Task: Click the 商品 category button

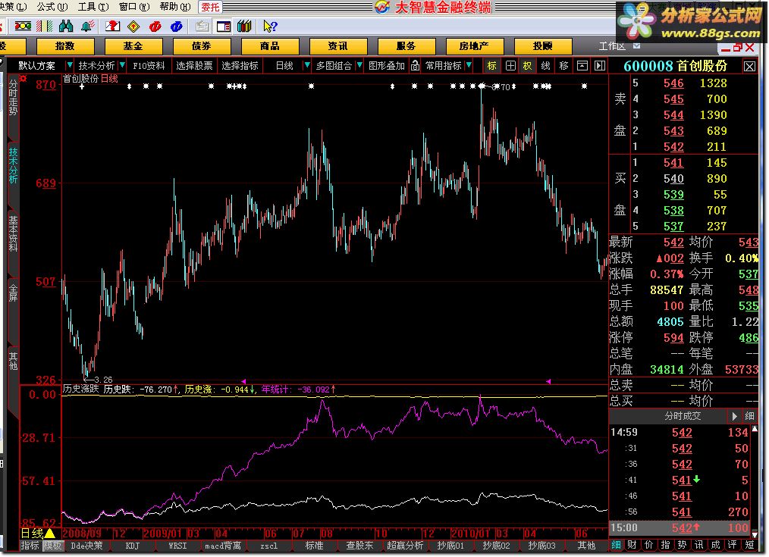Action: pyautogui.click(x=270, y=46)
